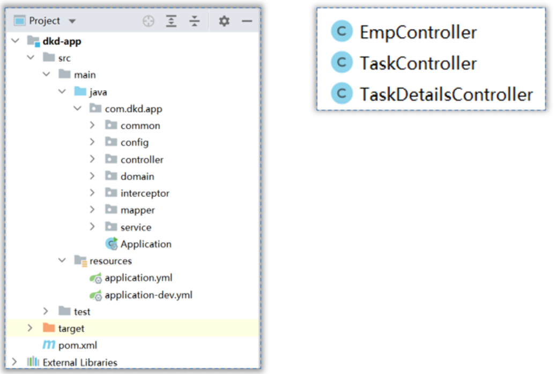This screenshot has height=374, width=556.
Task: Click the Project window icon in the header
Action: [19, 20]
